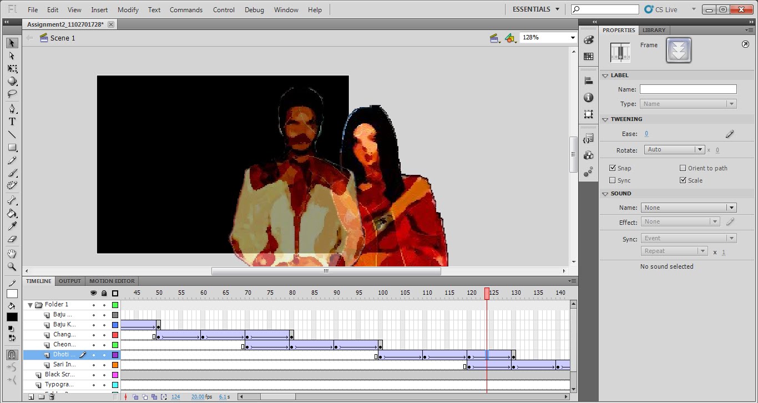Select the Pencil tool

(x=12, y=160)
